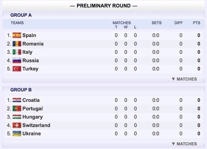
Task: Click the Preliminary Round title
Action: (x=103, y=6)
